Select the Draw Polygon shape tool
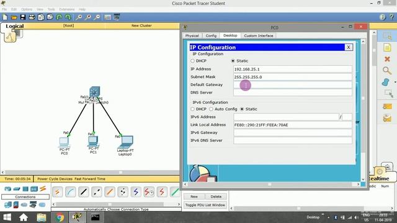 (x=386, y=82)
